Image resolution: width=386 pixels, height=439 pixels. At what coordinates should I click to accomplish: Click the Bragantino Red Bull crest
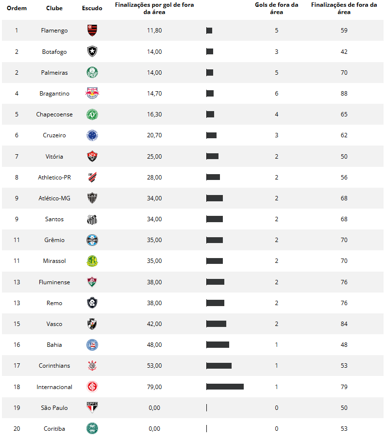click(x=92, y=94)
